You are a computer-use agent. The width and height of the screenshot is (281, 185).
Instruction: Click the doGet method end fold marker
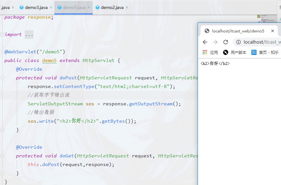[x=2, y=173]
